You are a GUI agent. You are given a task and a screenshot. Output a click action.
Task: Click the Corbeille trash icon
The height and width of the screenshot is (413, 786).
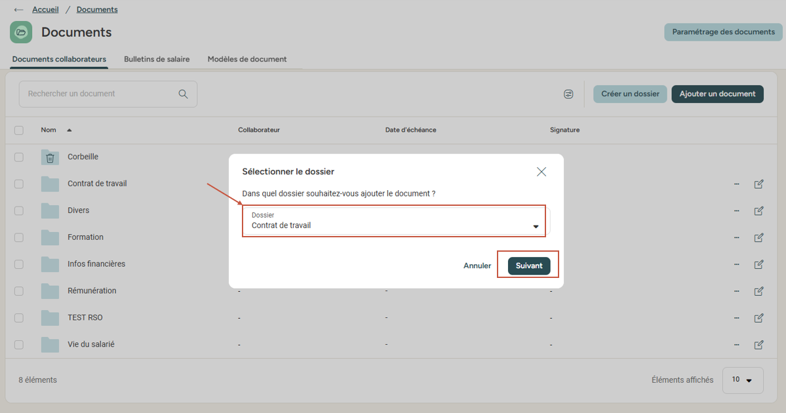50,157
